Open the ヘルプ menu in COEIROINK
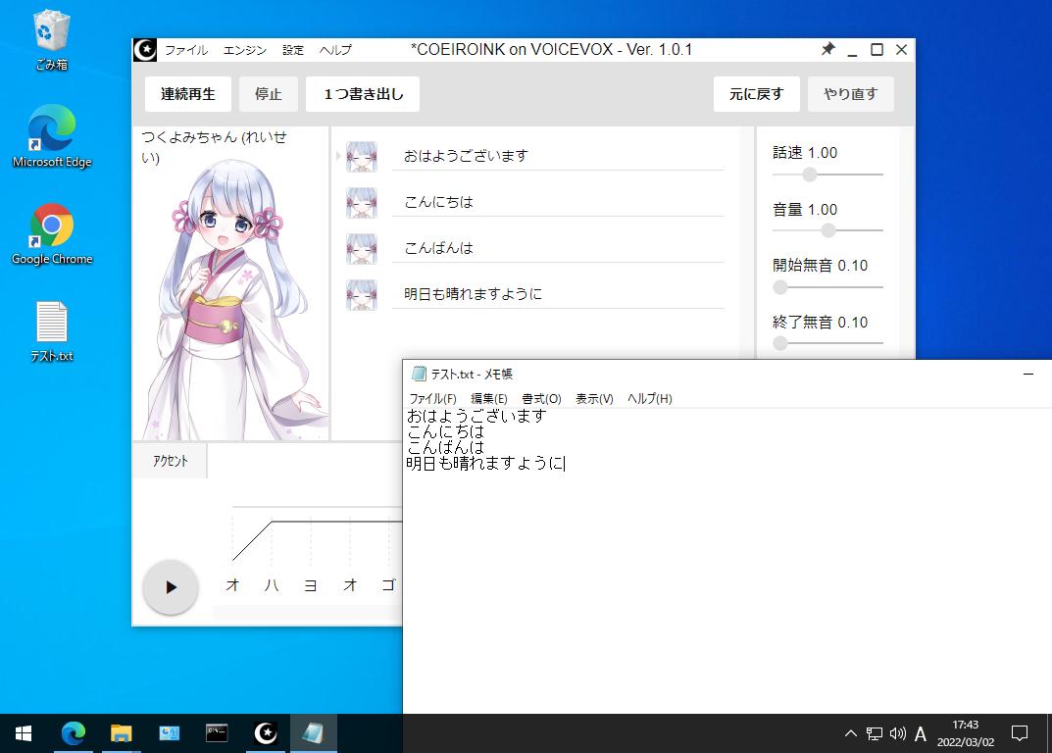The image size is (1052, 753). (335, 50)
